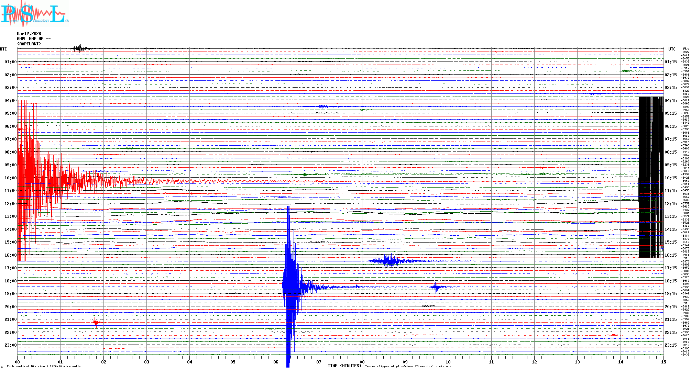Click the 06 minute tick on bottom axis

click(x=276, y=362)
